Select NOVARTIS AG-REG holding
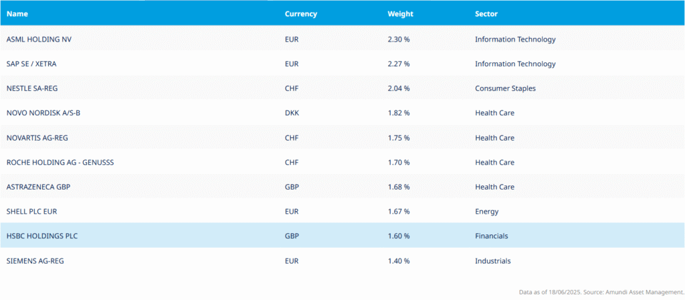 pyautogui.click(x=37, y=138)
